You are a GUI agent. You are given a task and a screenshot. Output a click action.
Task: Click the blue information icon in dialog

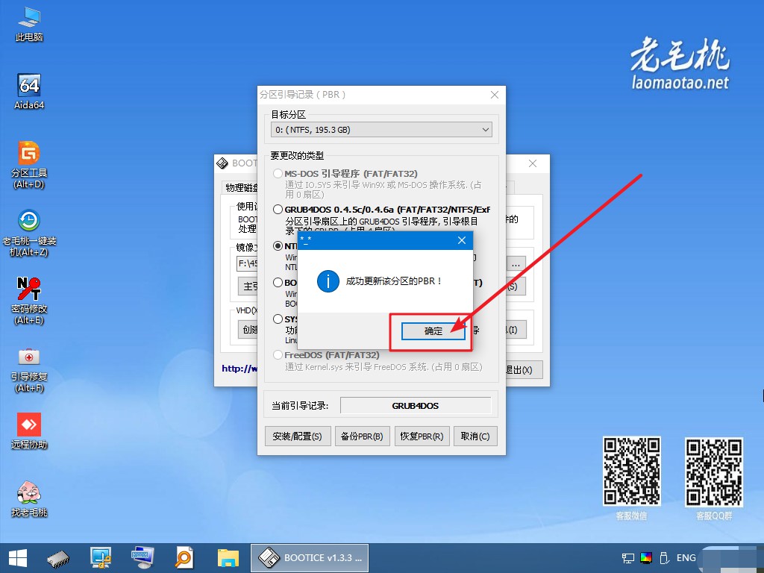[x=328, y=281]
